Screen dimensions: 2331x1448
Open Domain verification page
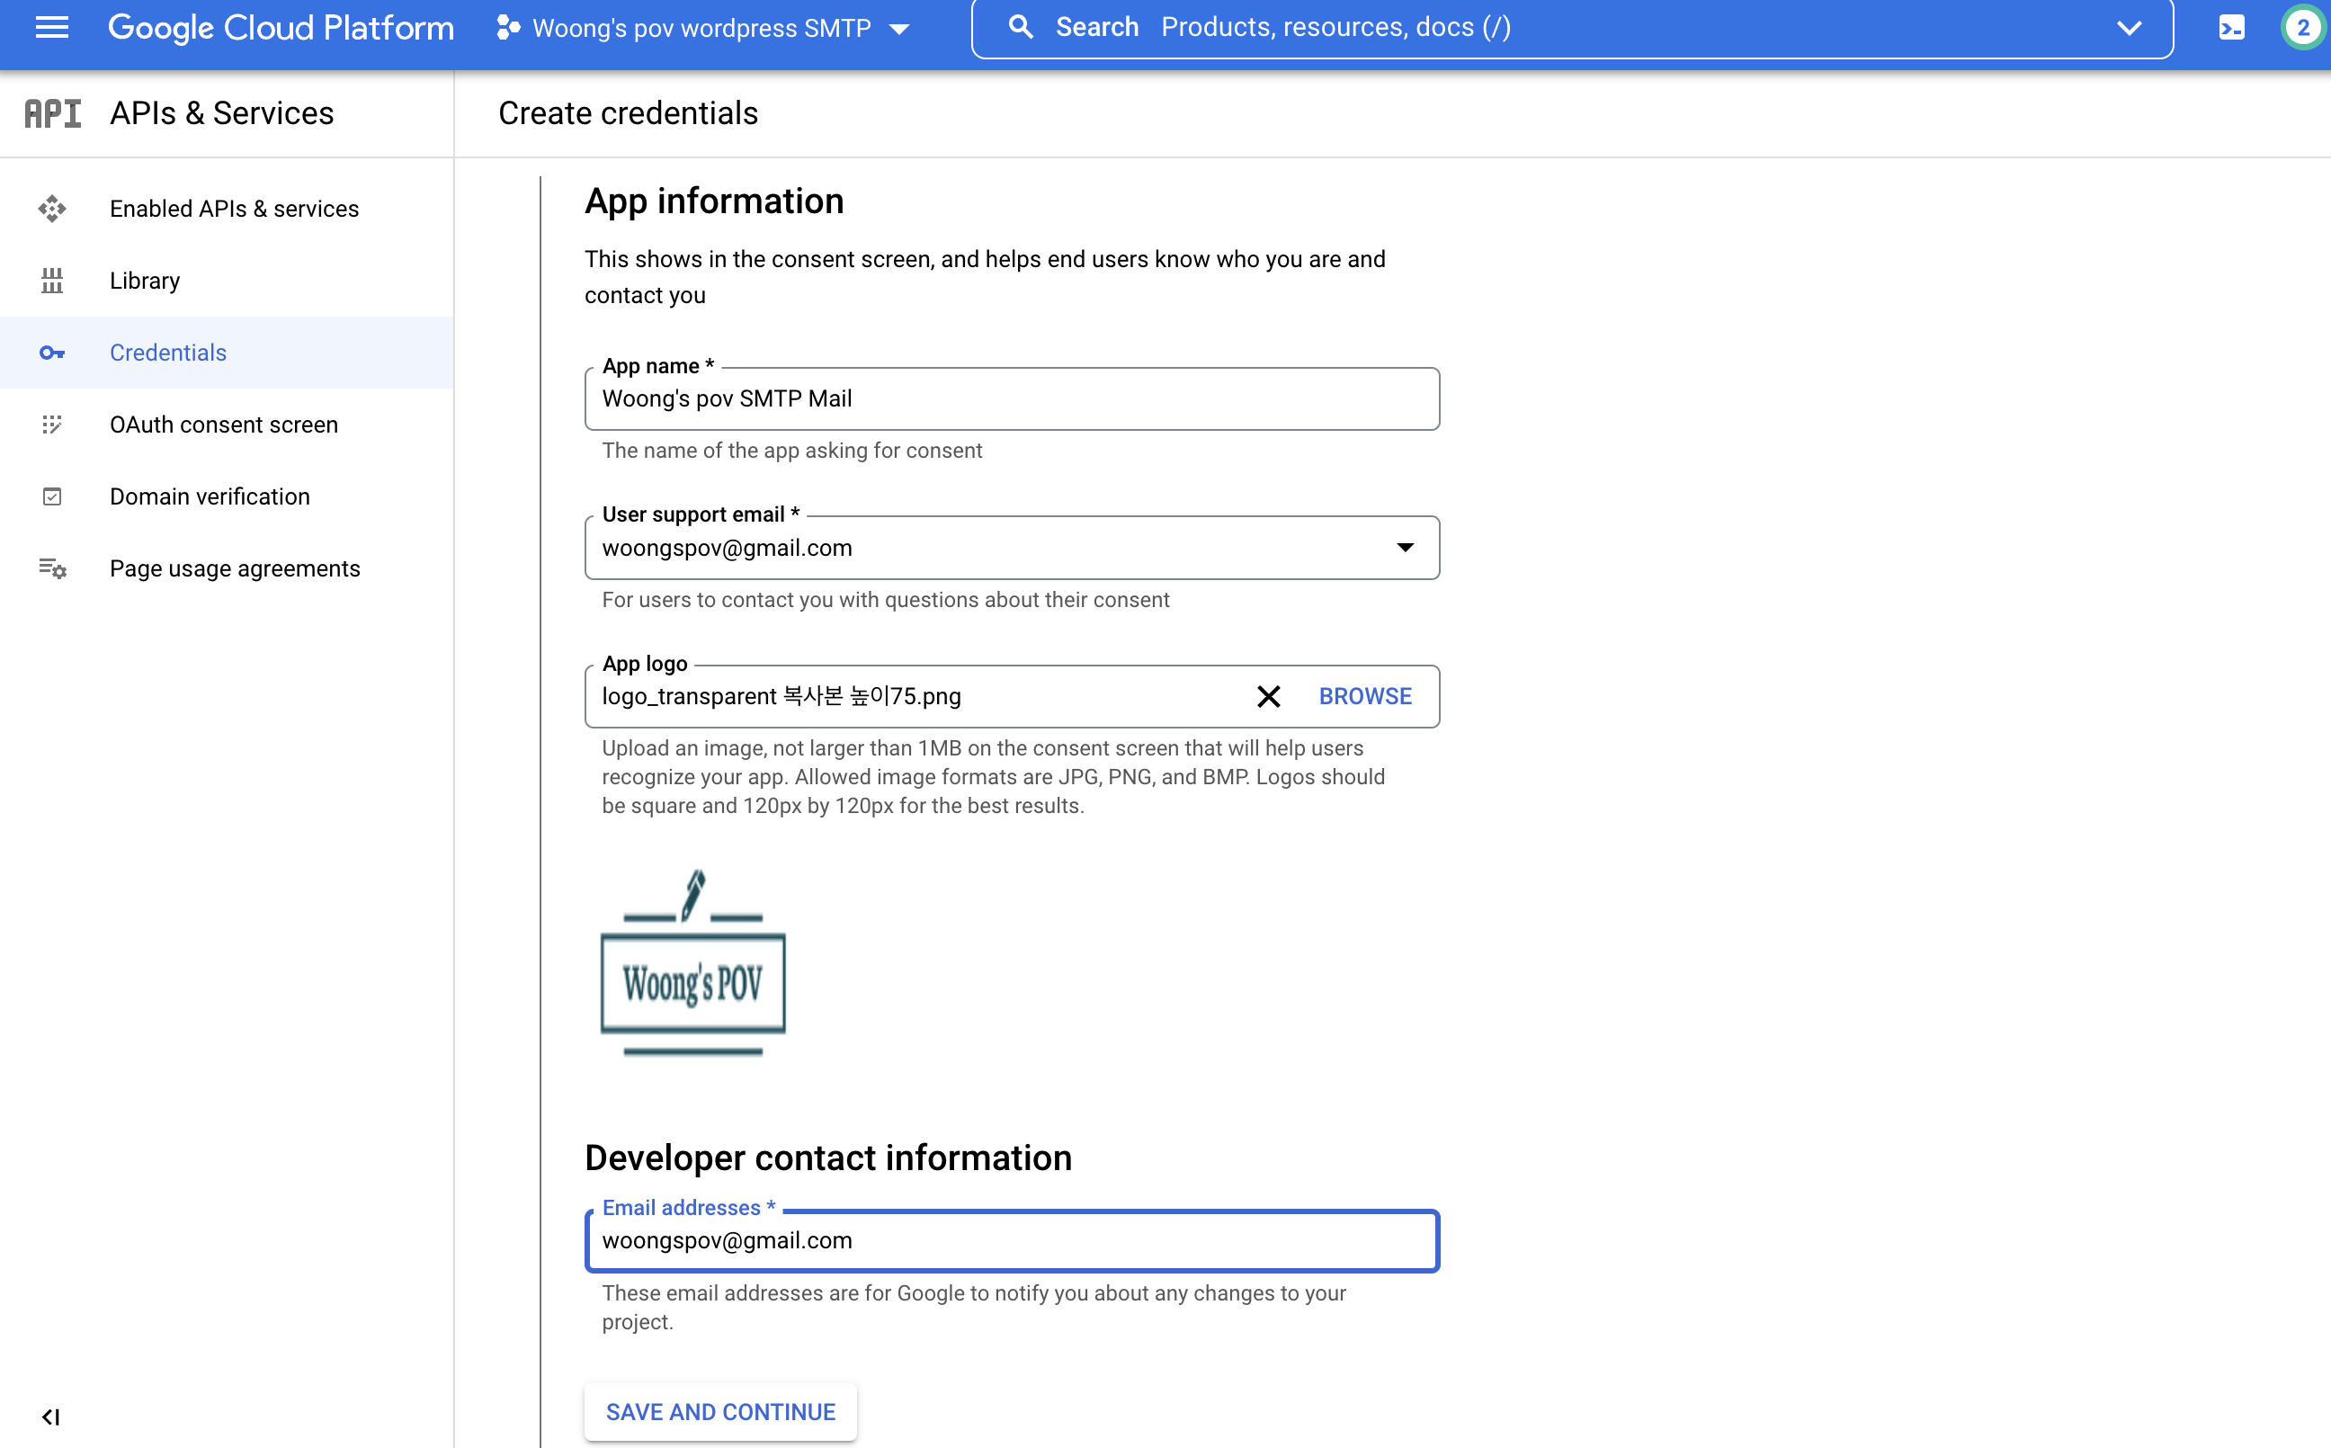pos(210,496)
